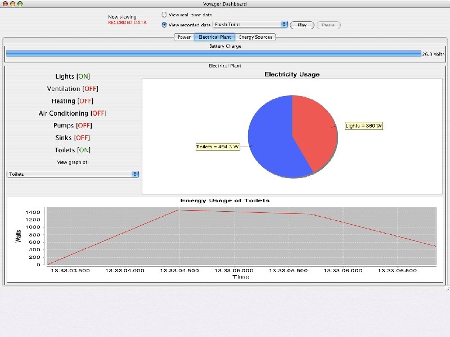This screenshot has width=450, height=337.
Task: Select the View recorded data radio button
Action: (x=164, y=25)
